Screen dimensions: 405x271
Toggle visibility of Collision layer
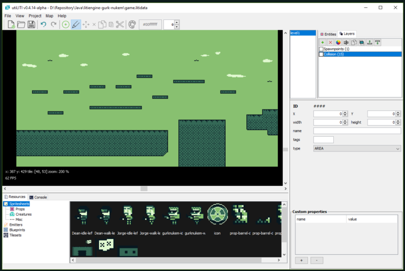(x=321, y=54)
